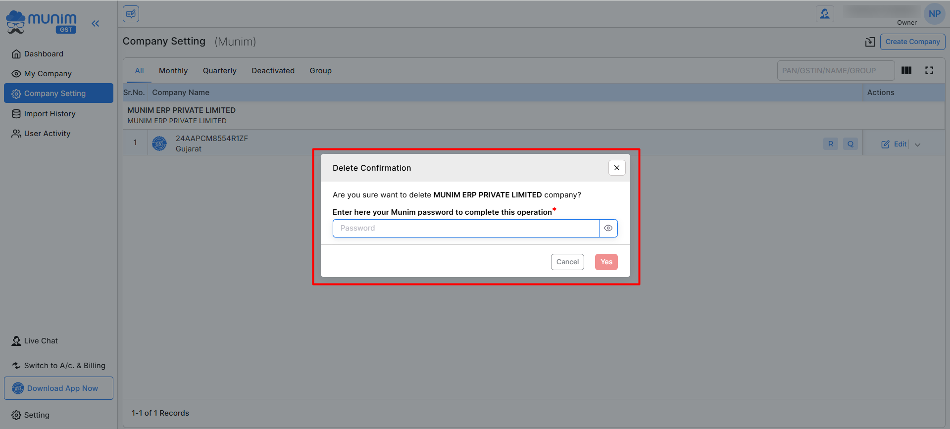Screen dimensions: 950x429
Task: Start a Live Chat from sidebar
Action: click(35, 341)
